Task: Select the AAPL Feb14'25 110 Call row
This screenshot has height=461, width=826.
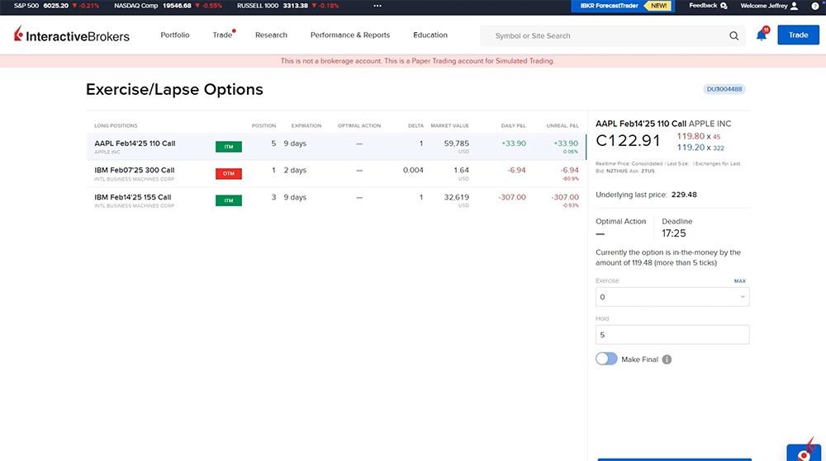Action: click(336, 147)
